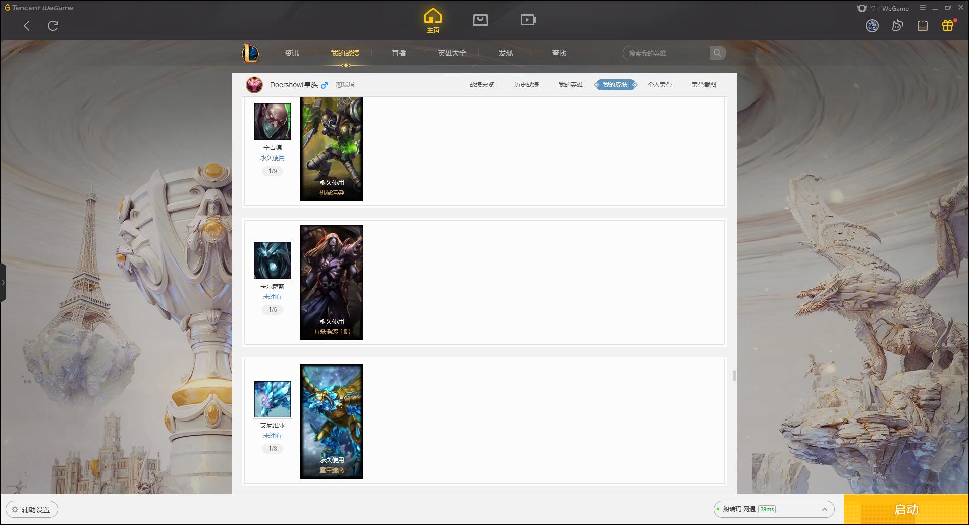Select the 卡尔萨斯 champion portrait
Viewport: 969px width, 525px height.
tap(273, 260)
